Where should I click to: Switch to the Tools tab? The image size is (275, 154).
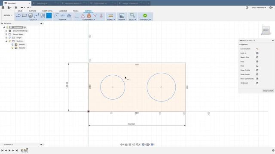(x=76, y=11)
